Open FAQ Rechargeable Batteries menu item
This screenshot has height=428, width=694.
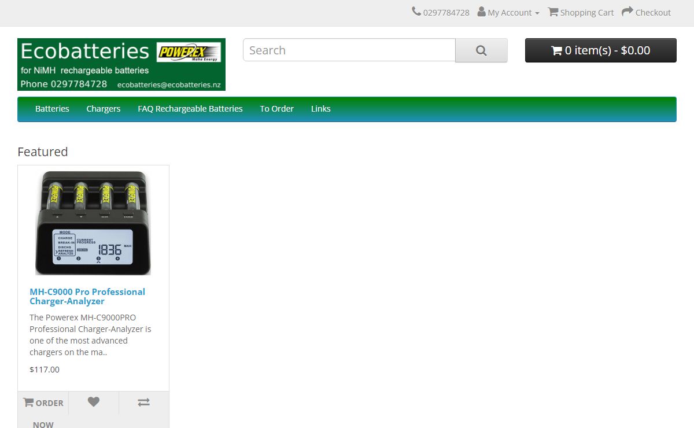click(190, 109)
